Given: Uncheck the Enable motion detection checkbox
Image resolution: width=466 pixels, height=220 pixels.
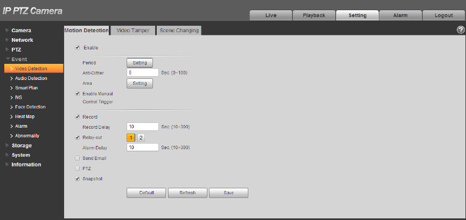Looking at the screenshot, I should (78, 47).
